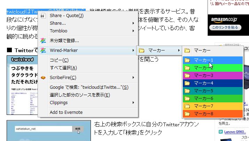Click the colorful icon next to Wired-Marker
The image size is (249, 141).
tap(43, 50)
